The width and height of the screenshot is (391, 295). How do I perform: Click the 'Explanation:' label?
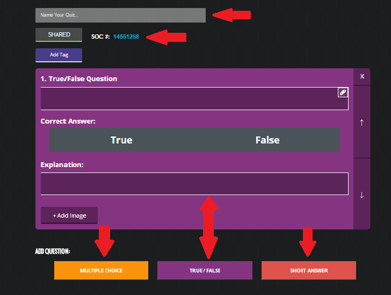coord(62,164)
